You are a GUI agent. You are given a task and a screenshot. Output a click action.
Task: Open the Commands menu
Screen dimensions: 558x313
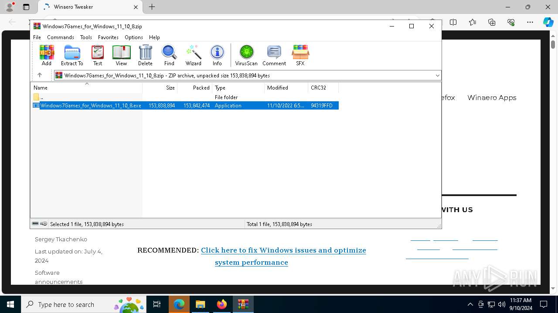(x=61, y=37)
